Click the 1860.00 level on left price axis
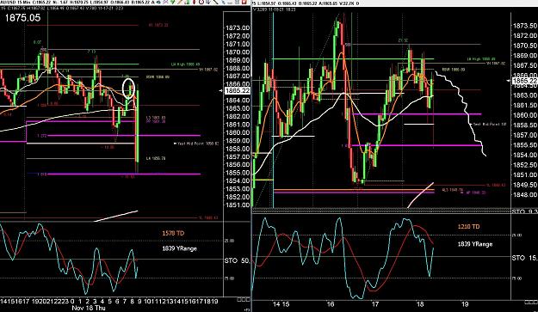Screen dimensions: 538x312 (238, 132)
